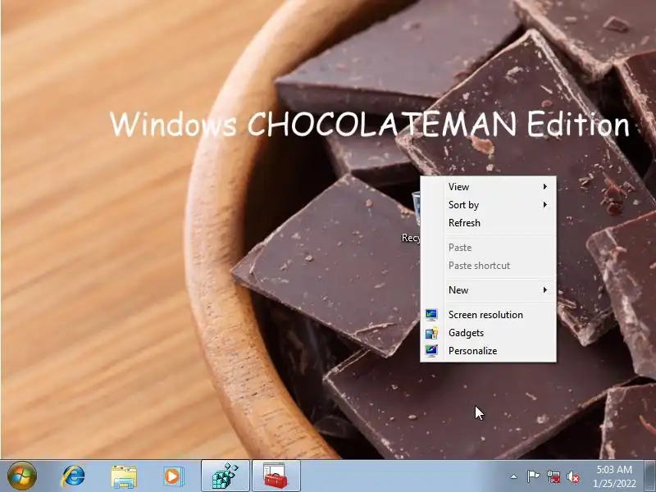Launch Windows Media Player from taskbar

click(173, 476)
